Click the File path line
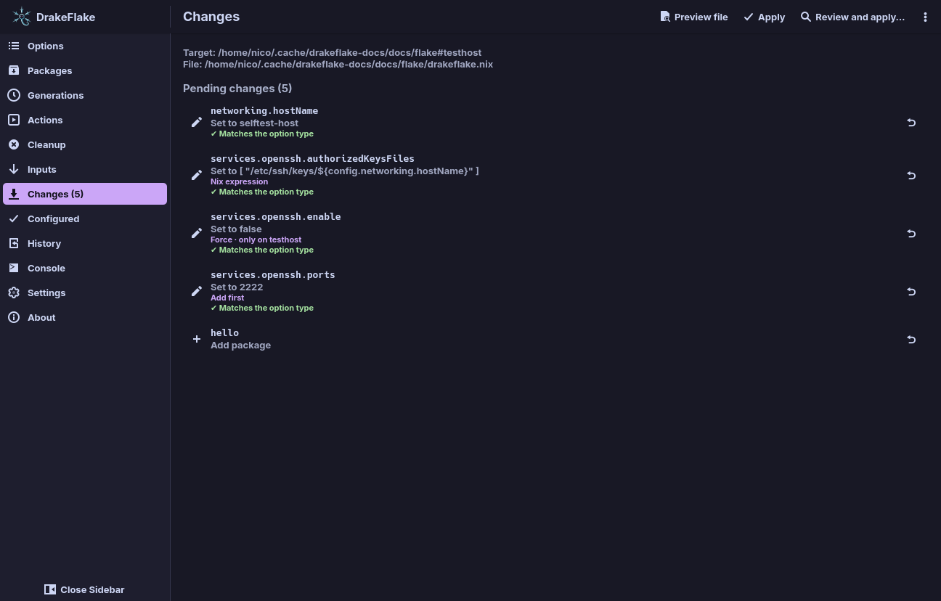Image resolution: width=941 pixels, height=601 pixels. (x=338, y=64)
